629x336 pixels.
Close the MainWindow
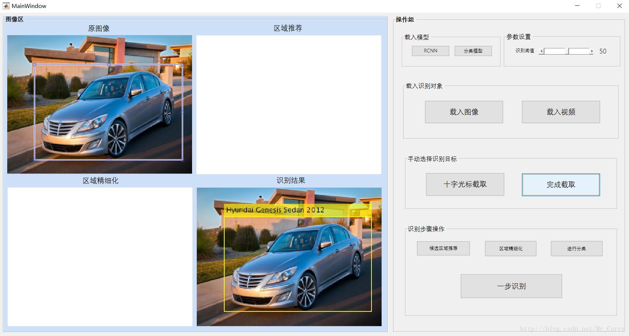(x=619, y=6)
